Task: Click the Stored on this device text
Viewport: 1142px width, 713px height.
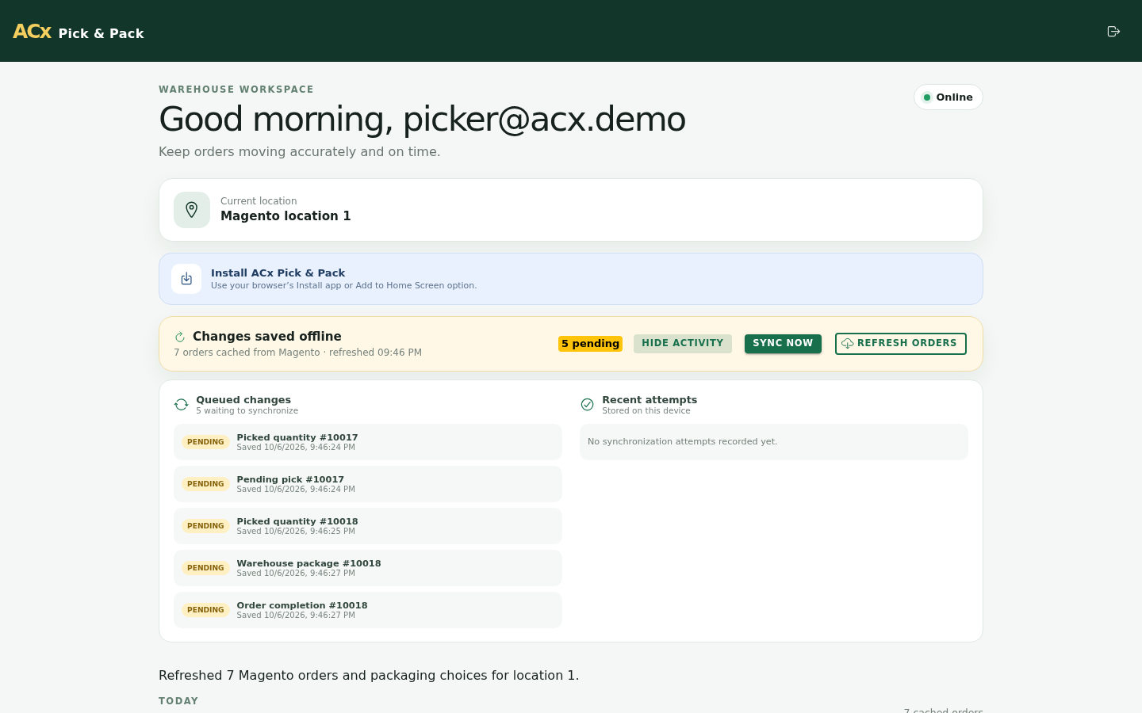Action: (x=646, y=411)
